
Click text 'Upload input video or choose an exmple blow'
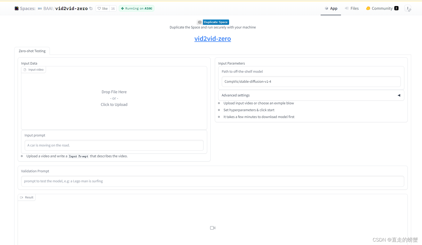259,103
